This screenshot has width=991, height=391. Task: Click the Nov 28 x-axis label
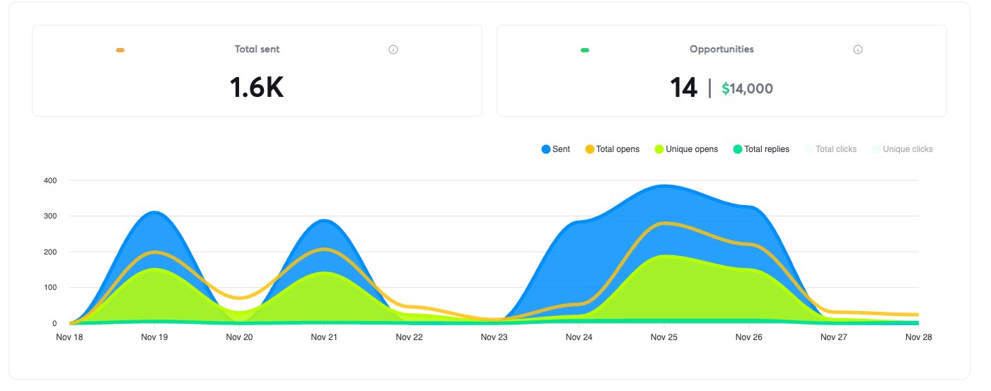point(918,337)
